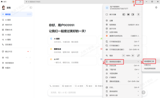Click 邀请好友使用豆包 menu entry
This screenshot has width=160, height=98.
[122, 36]
